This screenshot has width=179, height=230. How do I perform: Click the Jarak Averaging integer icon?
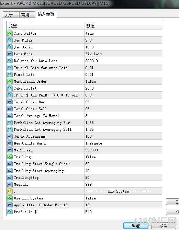(x=10, y=136)
